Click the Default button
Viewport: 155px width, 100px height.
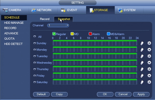(x=41, y=94)
